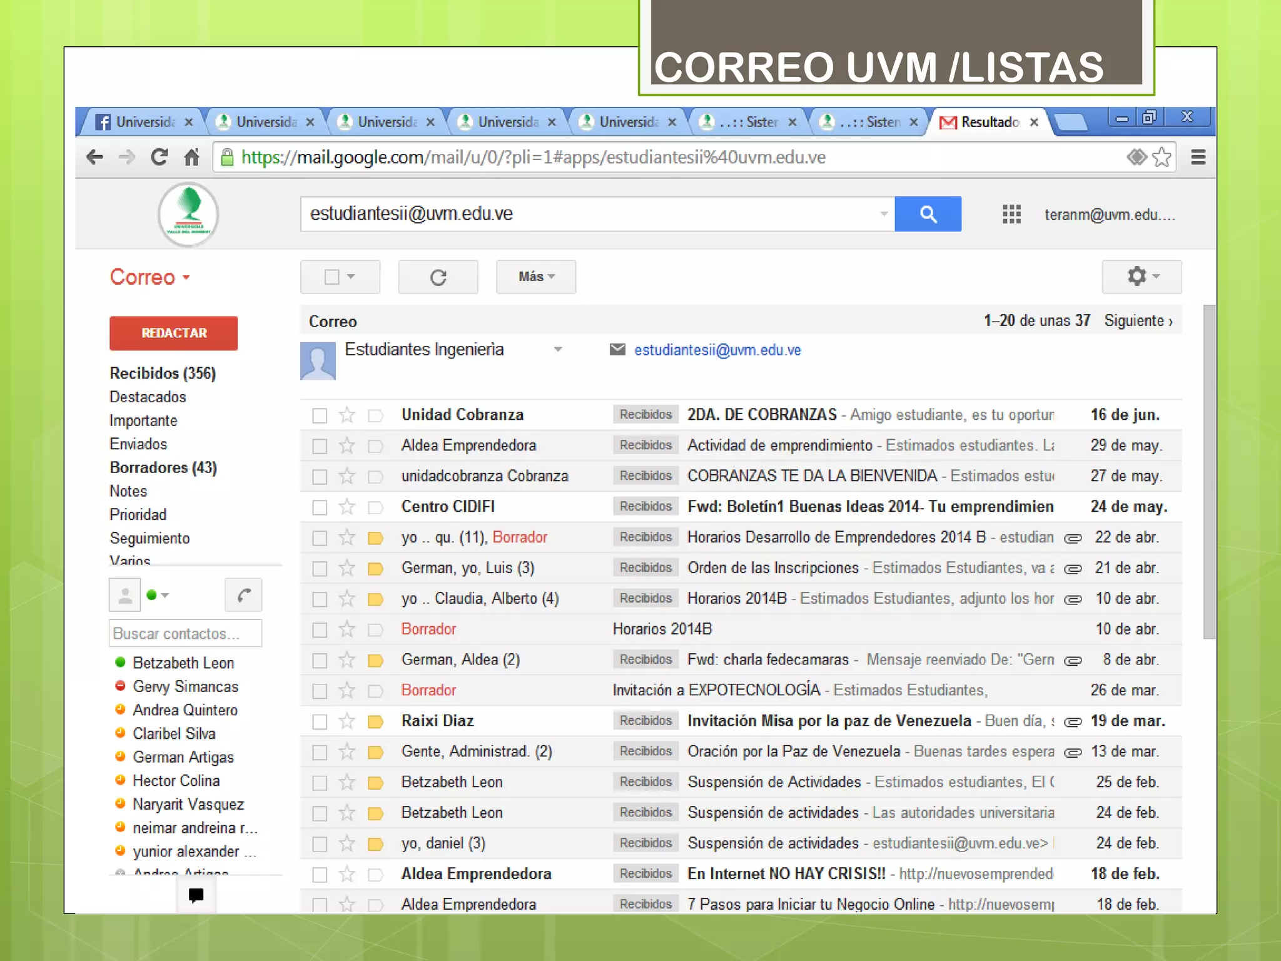Viewport: 1281px width, 961px height.
Task: Go to browser home icon
Action: [192, 157]
